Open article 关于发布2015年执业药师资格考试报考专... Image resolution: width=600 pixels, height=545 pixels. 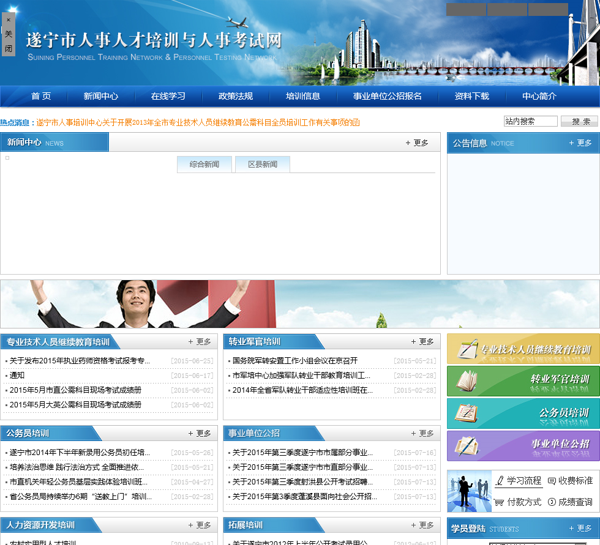click(80, 361)
